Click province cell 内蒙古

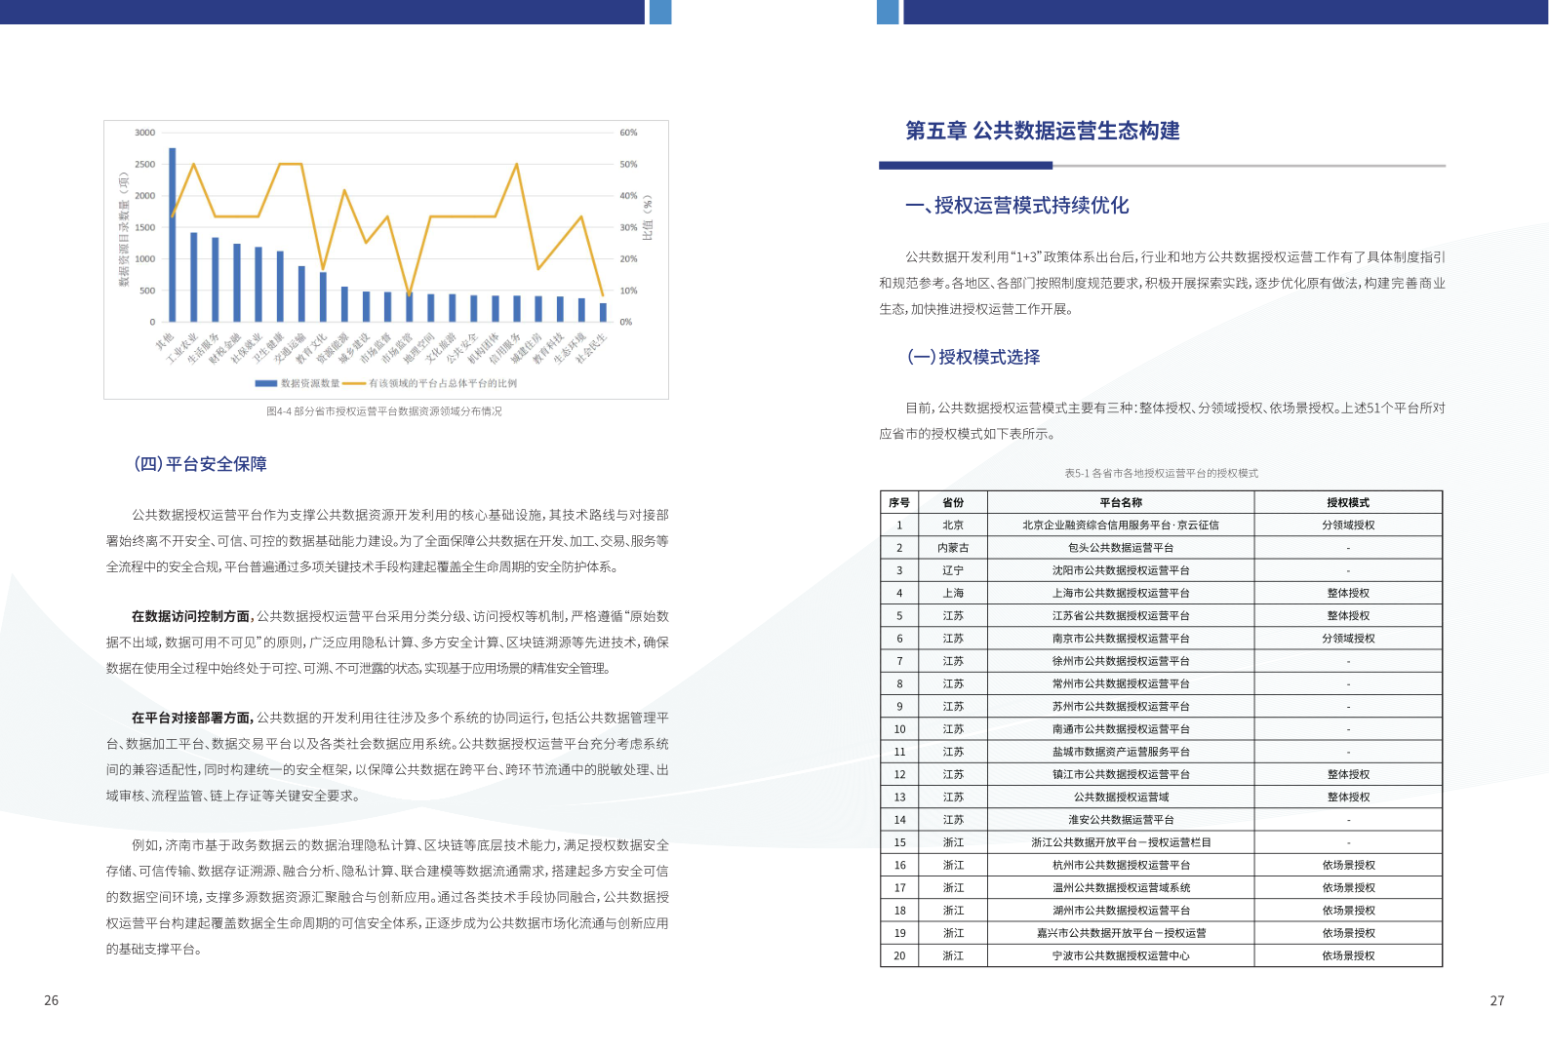point(953,548)
